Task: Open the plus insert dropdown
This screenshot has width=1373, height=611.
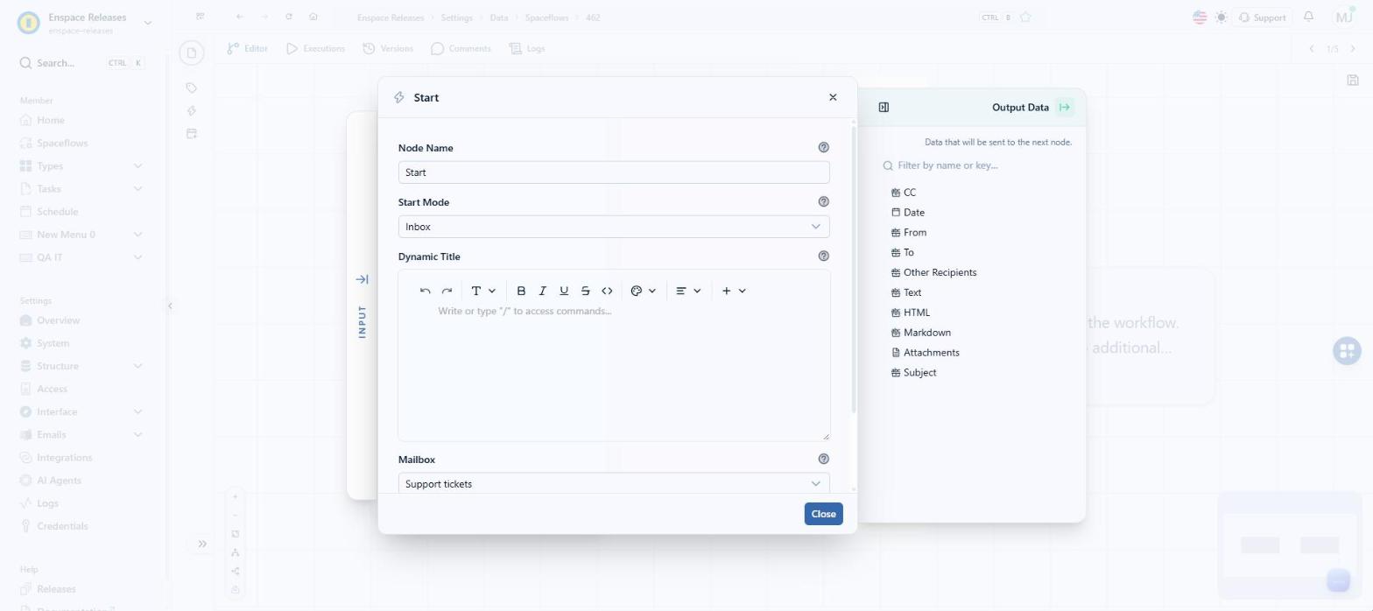Action: coord(734,291)
